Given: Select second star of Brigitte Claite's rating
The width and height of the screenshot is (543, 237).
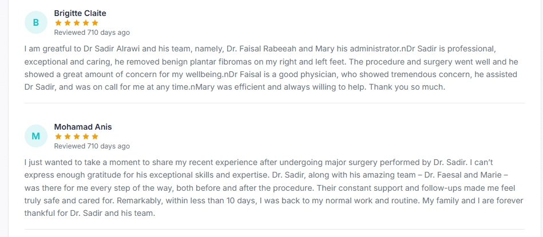Looking at the screenshot, I should (x=68, y=23).
